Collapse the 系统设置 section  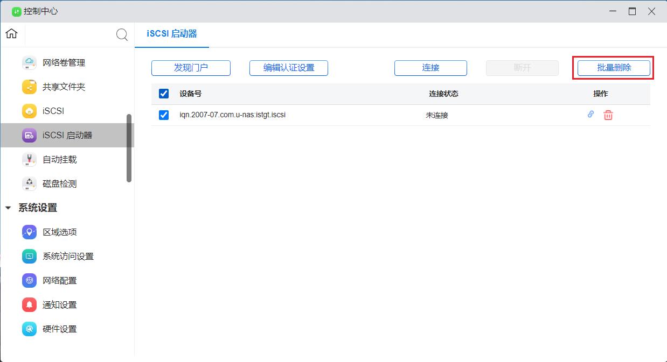click(8, 208)
